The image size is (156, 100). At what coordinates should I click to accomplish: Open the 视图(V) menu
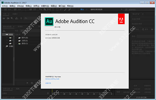click(54, 6)
